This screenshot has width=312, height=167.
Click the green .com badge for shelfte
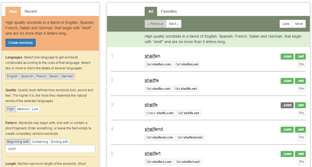coord(287,81)
